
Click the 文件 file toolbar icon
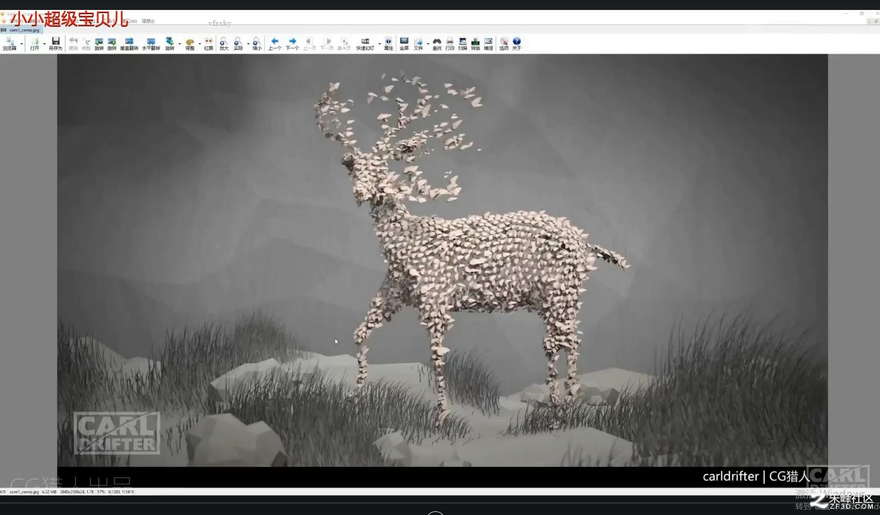pos(418,44)
